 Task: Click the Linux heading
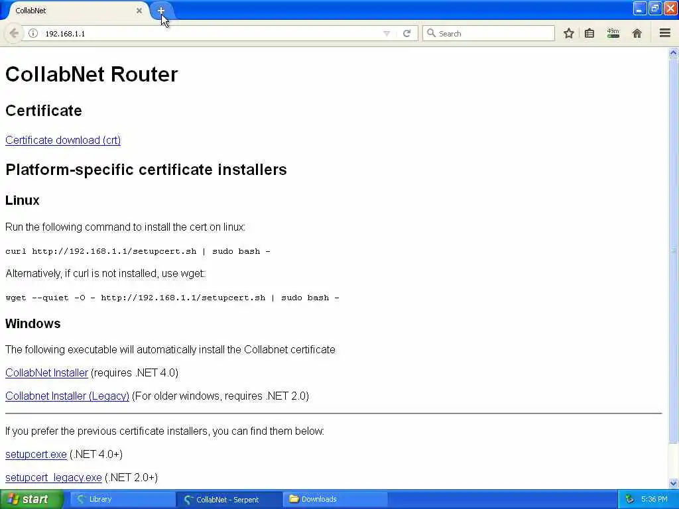point(22,200)
